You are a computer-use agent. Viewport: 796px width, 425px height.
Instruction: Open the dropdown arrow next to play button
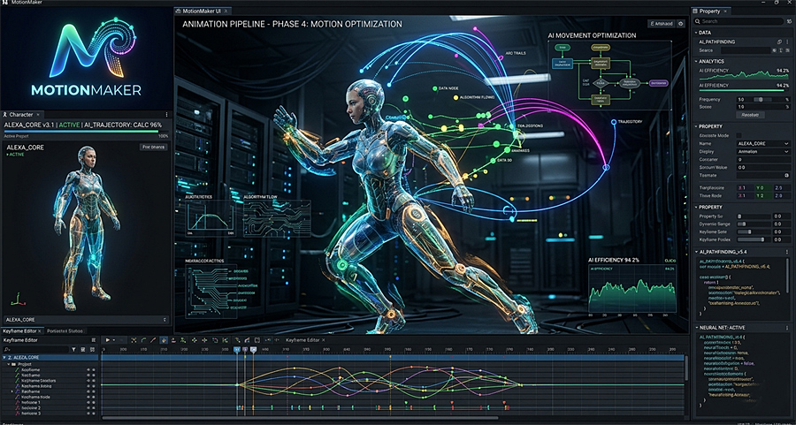coord(114,340)
